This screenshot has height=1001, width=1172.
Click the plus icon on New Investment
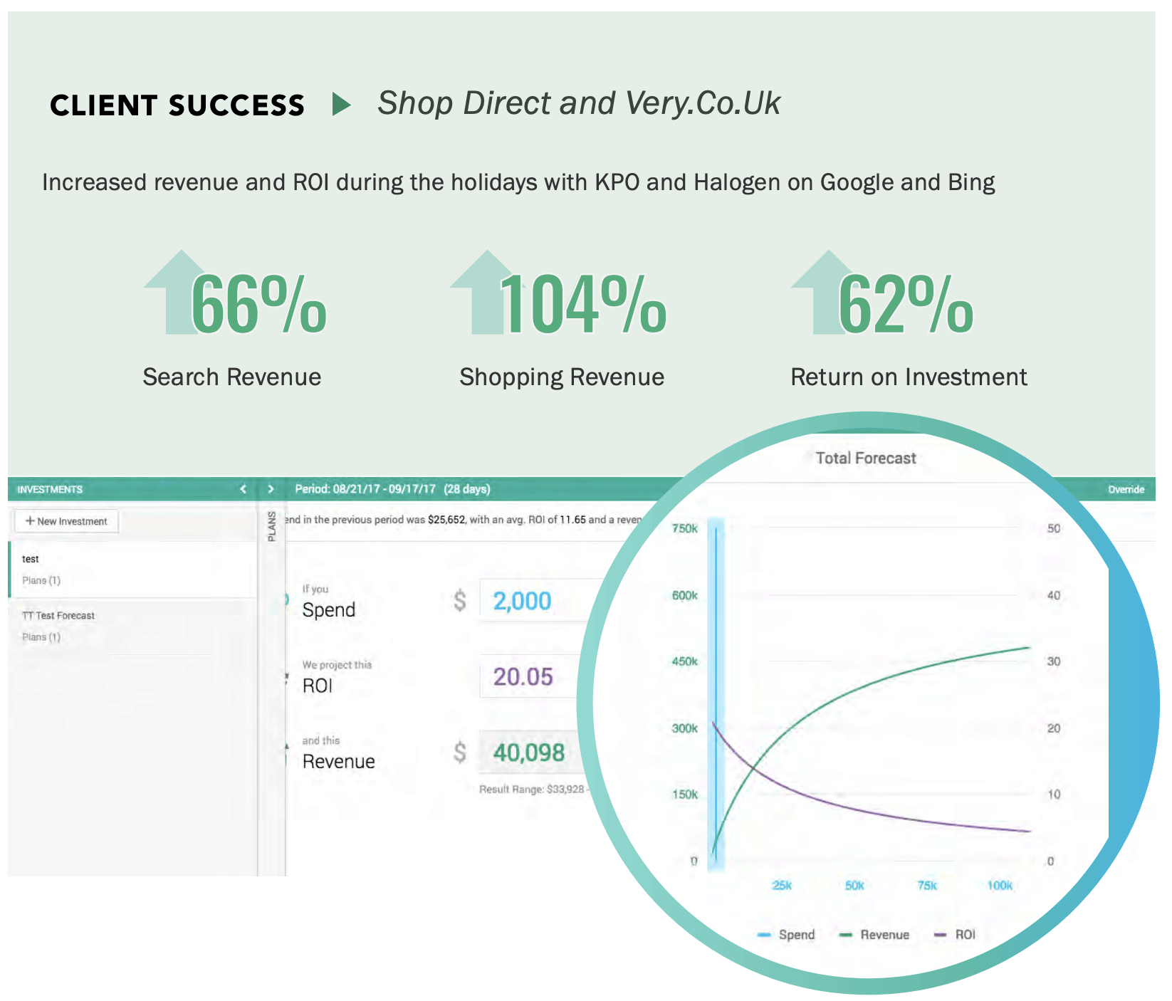coord(30,521)
